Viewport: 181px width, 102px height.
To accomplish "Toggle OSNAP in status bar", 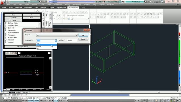I will coord(36,101).
